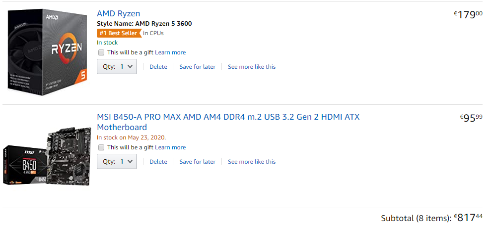Viewport: 491px width, 227px height.
Task: See more items like the MSI motherboard
Action: pyautogui.click(x=252, y=162)
